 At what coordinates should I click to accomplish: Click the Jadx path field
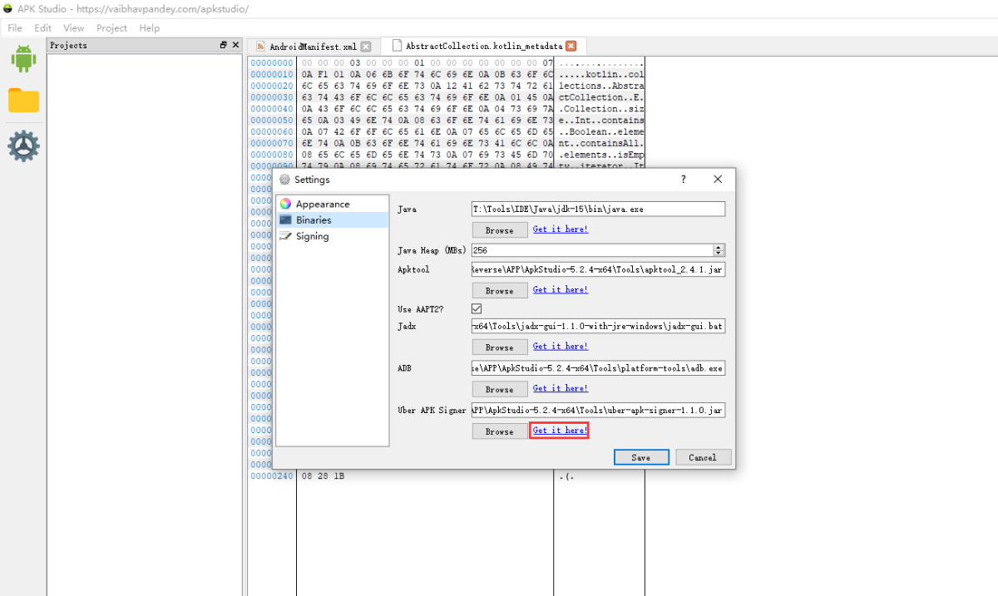598,327
